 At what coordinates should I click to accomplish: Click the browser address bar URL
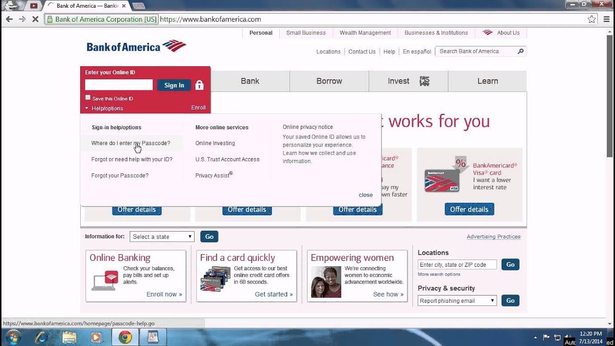pos(210,19)
